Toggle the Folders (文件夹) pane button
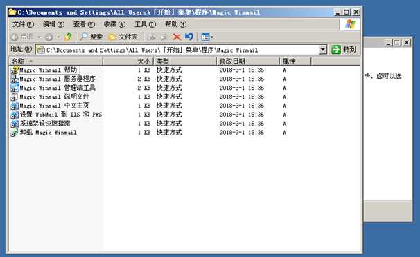The width and height of the screenshot is (420, 257). (x=123, y=37)
